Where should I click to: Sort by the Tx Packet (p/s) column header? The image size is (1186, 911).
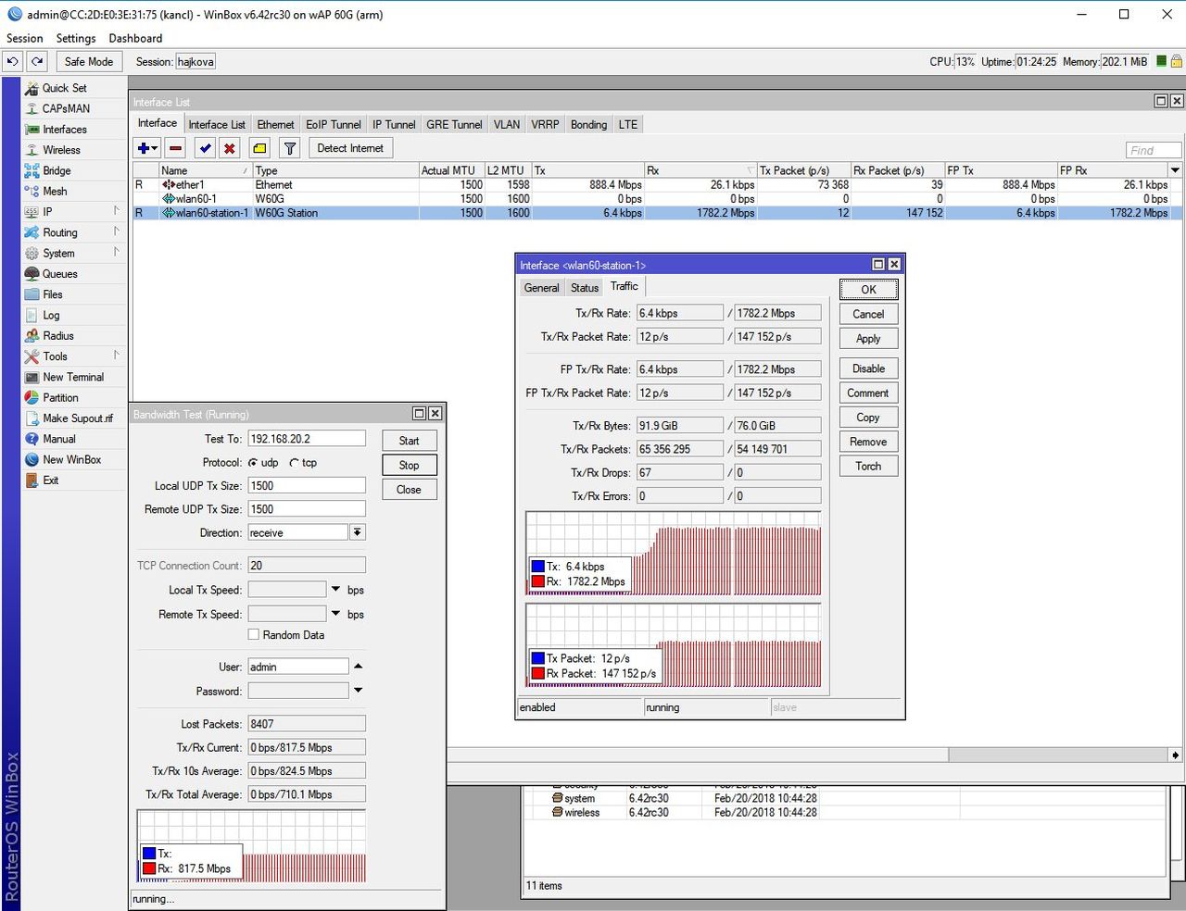(803, 170)
